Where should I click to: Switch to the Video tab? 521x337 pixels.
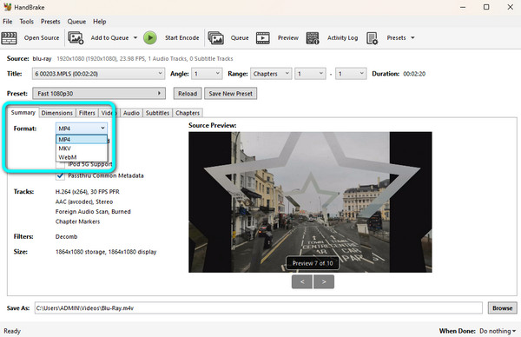coord(109,113)
